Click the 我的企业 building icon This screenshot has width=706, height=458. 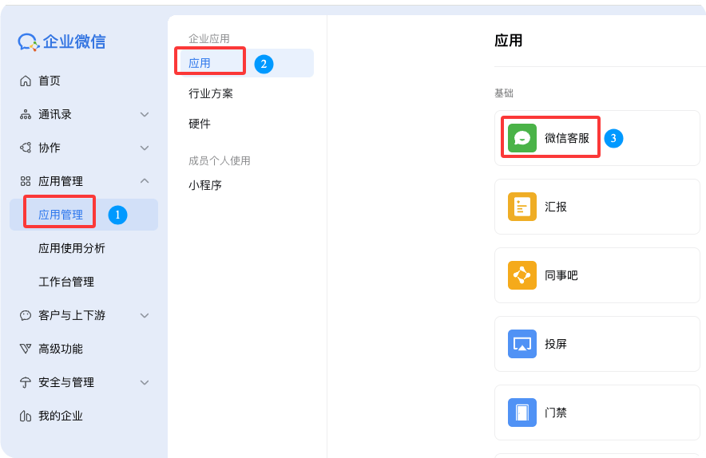coord(25,416)
